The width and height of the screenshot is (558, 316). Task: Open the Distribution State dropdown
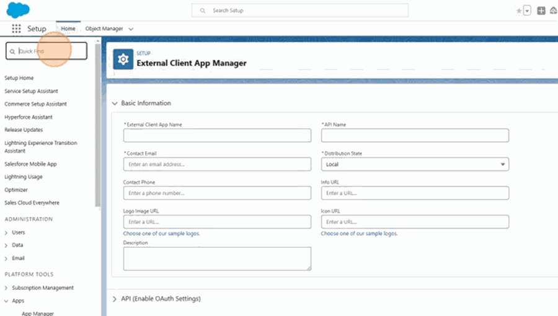415,164
